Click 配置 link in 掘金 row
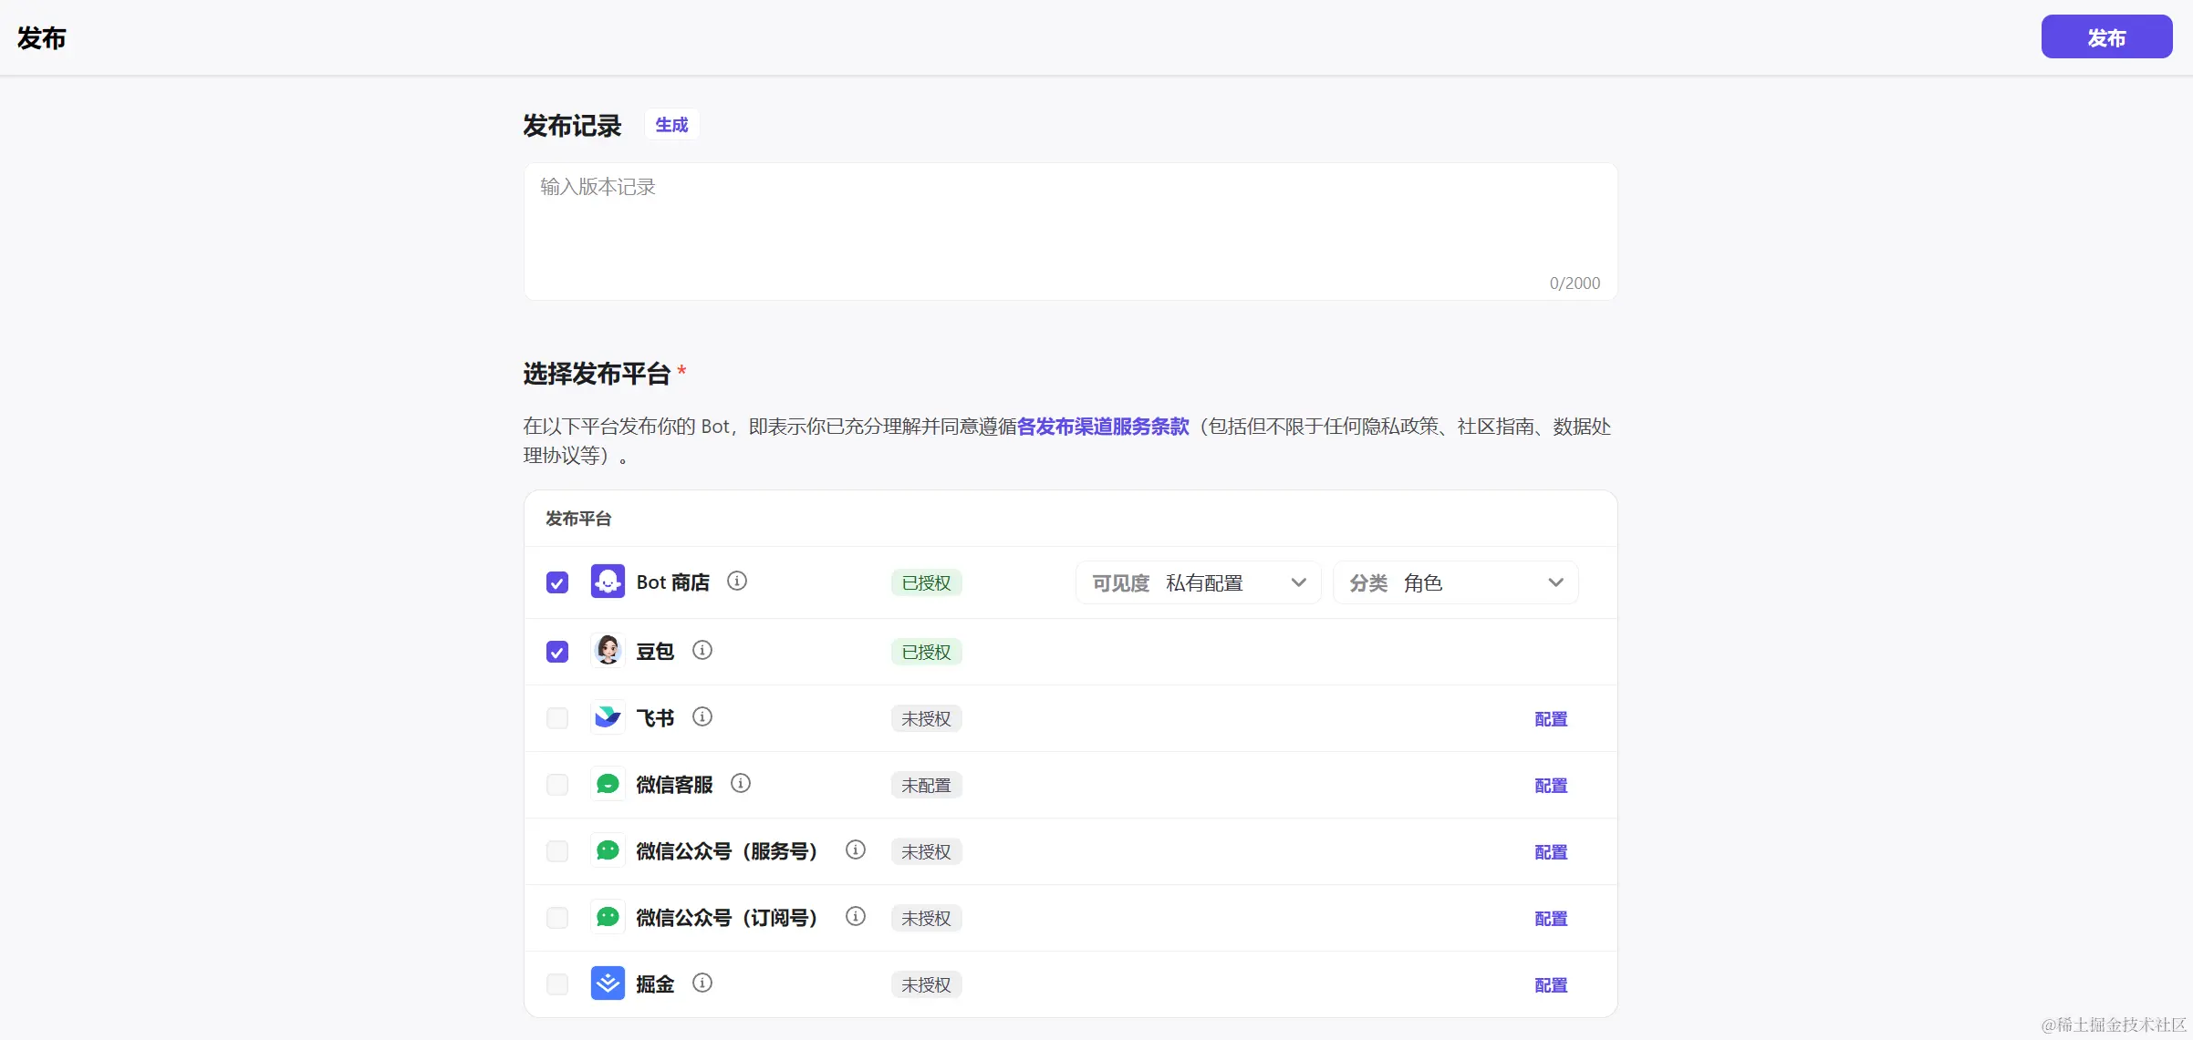The image size is (2193, 1040). (x=1551, y=985)
